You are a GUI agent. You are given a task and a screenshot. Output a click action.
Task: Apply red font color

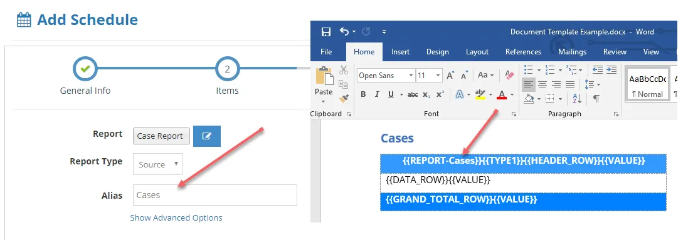coord(502,94)
